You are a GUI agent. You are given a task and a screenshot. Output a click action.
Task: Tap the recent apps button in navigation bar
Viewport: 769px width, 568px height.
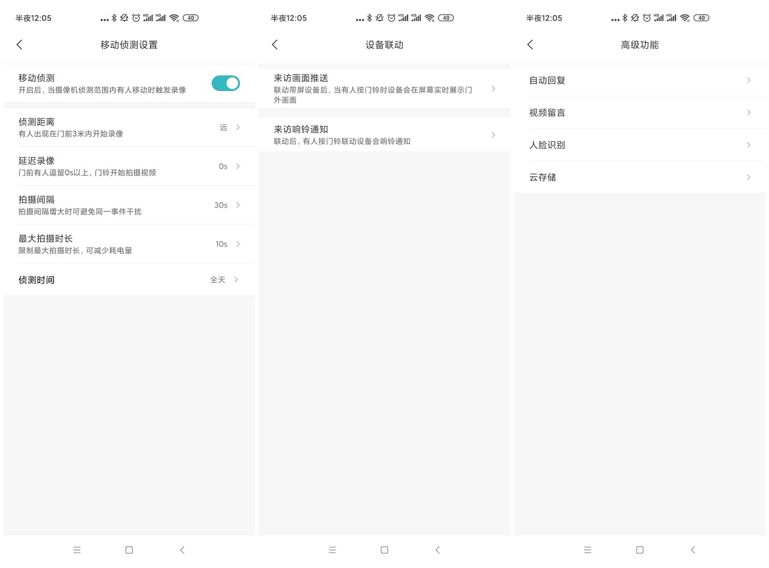point(77,550)
